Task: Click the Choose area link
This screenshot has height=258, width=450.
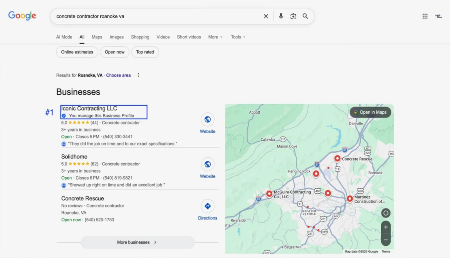Action: (x=118, y=75)
